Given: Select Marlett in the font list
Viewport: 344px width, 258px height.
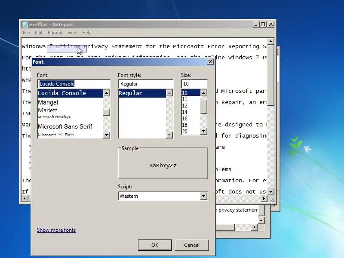Looking at the screenshot, I should tap(70, 110).
